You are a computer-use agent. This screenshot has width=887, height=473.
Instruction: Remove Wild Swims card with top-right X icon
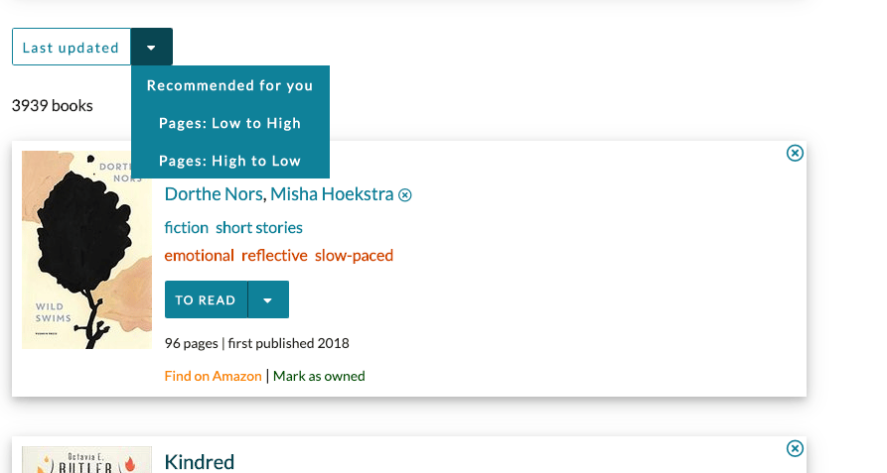[795, 153]
